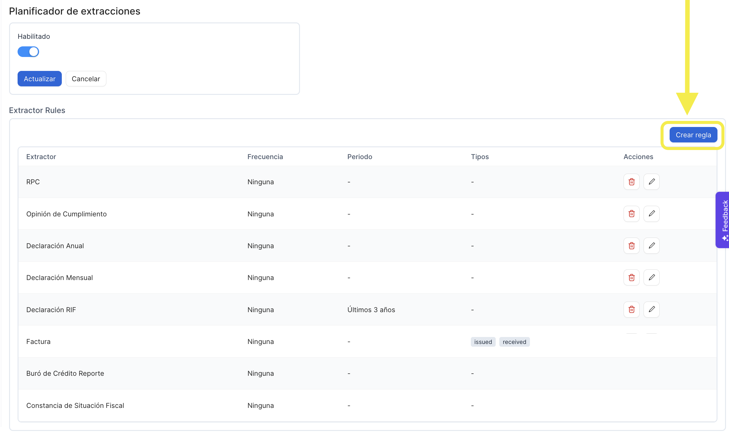Delete the Opinión de Cumplimiento rule
The image size is (729, 437).
click(x=631, y=214)
